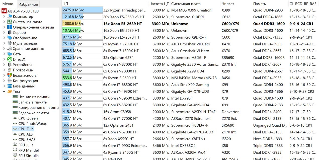Click the Asus Strix X99 Gaming cell
The width and height of the screenshot is (321, 160).
[x=190, y=85]
